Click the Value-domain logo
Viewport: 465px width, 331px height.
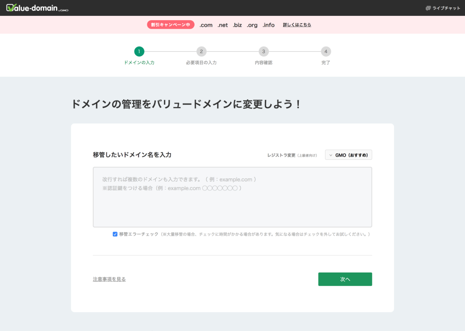tap(37, 8)
